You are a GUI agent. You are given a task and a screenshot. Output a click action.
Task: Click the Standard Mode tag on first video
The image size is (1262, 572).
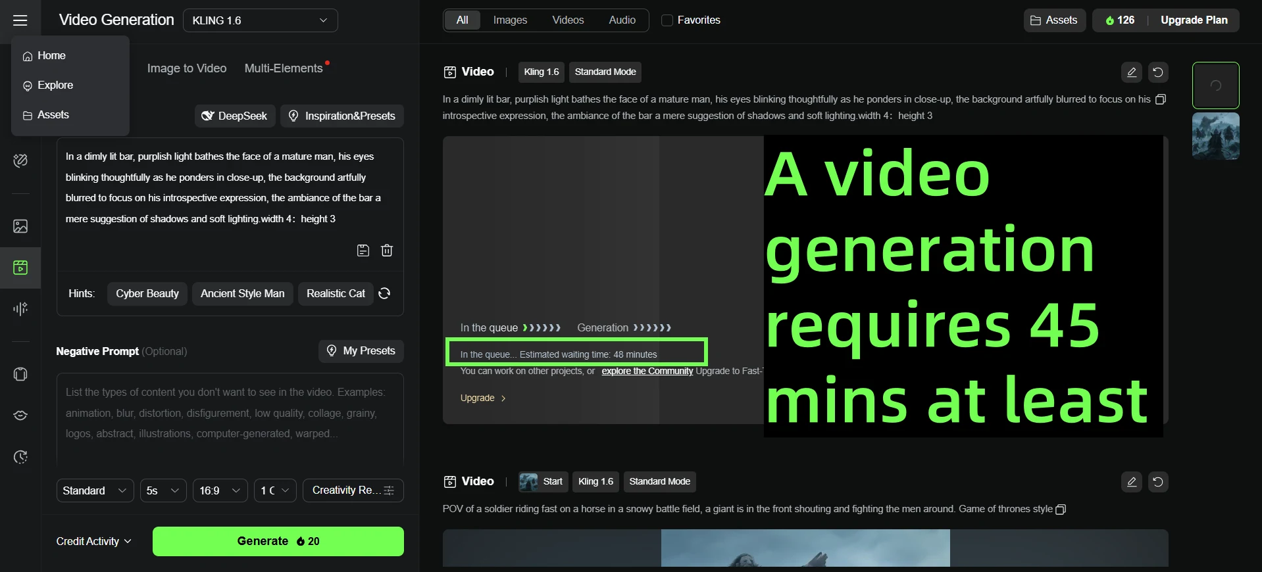(x=605, y=72)
